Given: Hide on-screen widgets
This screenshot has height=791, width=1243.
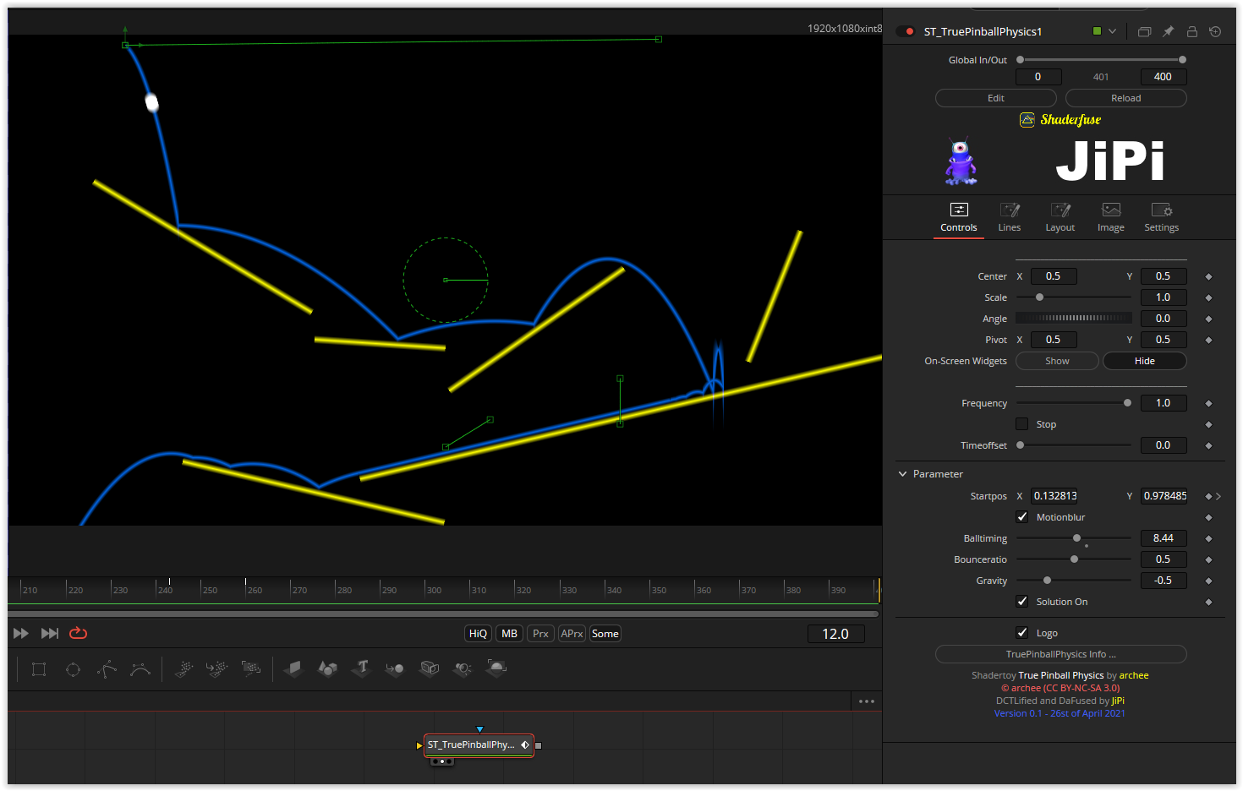Looking at the screenshot, I should [x=1145, y=361].
